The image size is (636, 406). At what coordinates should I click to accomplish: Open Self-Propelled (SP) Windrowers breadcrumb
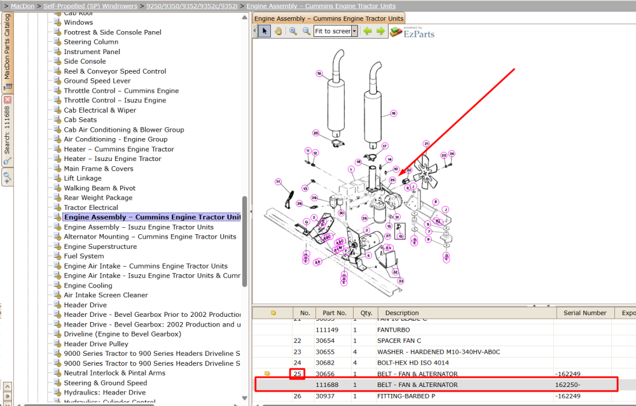click(90, 6)
